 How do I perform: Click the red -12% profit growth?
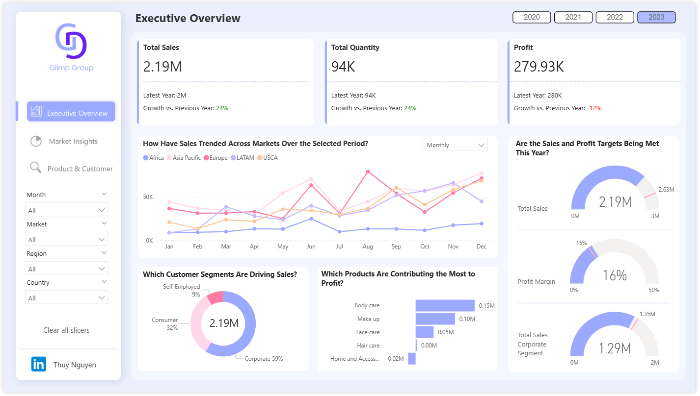tap(594, 108)
